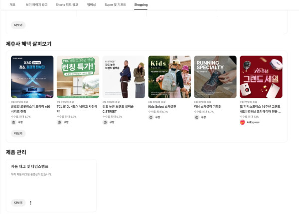299x214 pixels.
Task: Click the Coupang icon under the TCL offer
Action: click(x=60, y=122)
